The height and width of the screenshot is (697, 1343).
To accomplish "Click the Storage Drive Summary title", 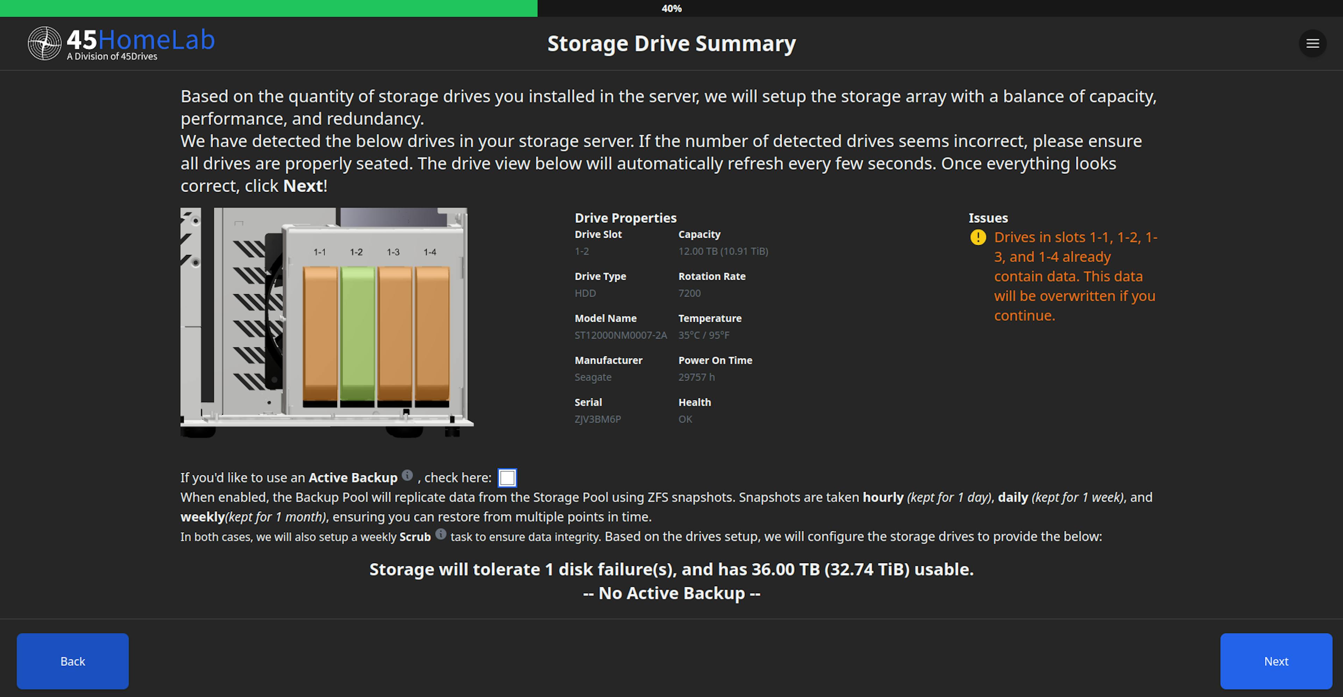I will tap(671, 43).
